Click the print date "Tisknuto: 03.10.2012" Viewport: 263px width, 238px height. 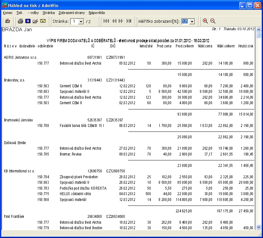(x=239, y=29)
